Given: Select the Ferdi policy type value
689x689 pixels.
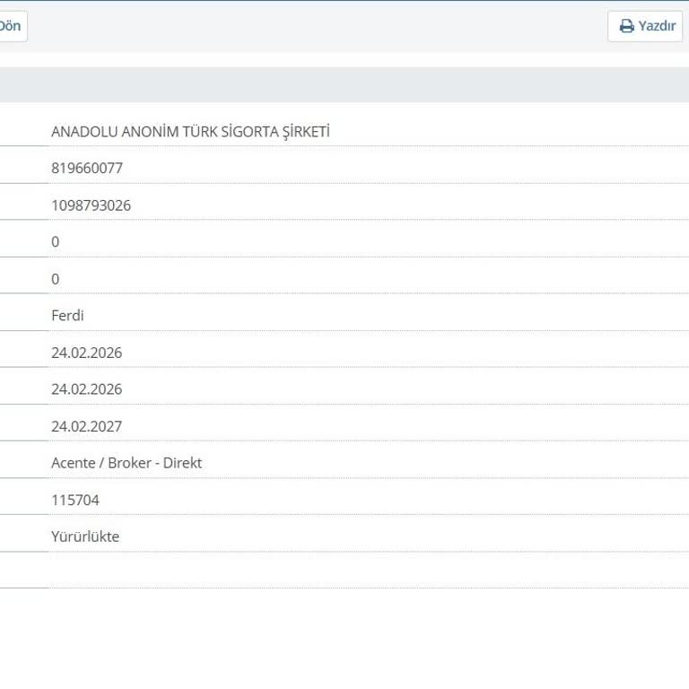Looking at the screenshot, I should click(x=67, y=316).
